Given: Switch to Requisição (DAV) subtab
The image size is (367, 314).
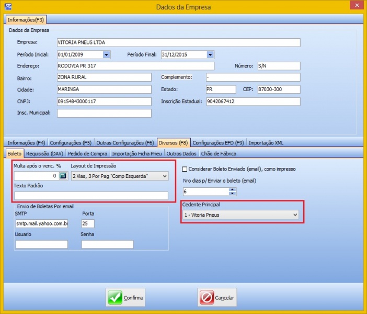Looking at the screenshot, I should (44, 153).
